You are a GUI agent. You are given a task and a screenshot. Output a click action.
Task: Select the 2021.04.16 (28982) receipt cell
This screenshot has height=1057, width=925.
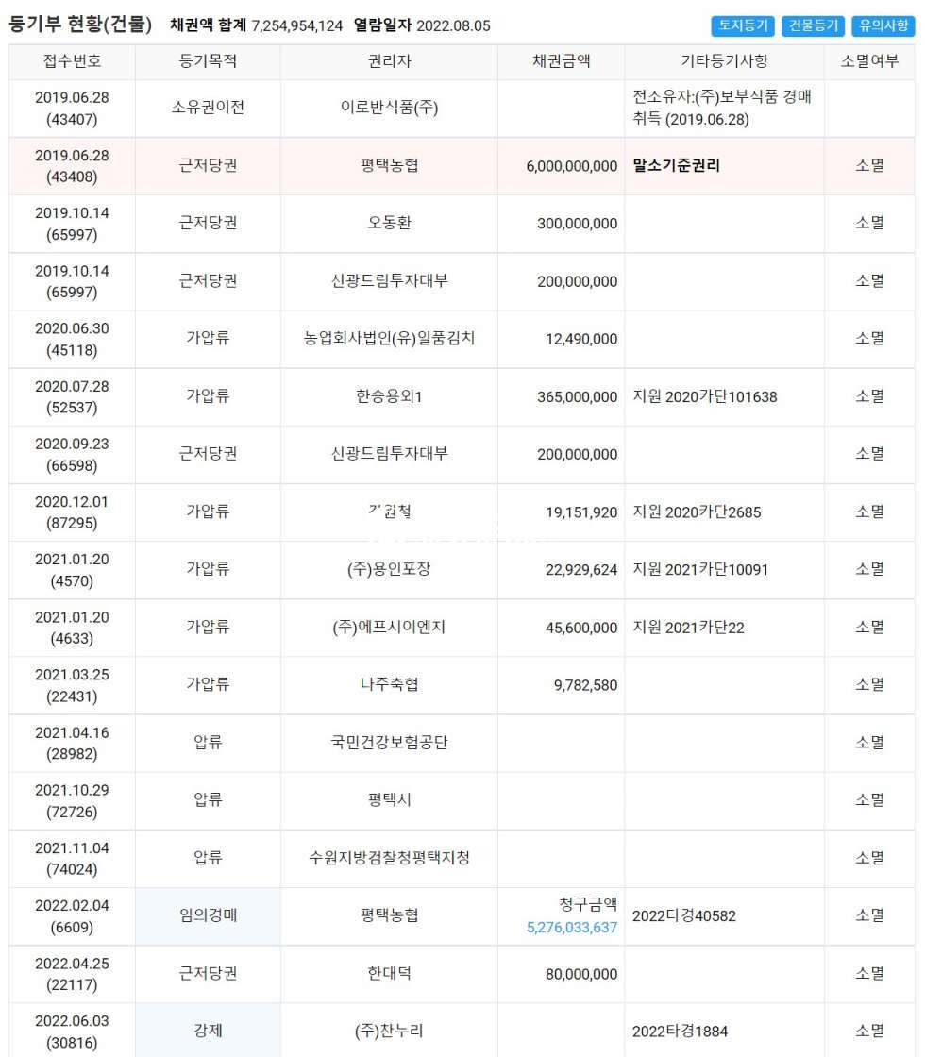pyautogui.click(x=72, y=743)
